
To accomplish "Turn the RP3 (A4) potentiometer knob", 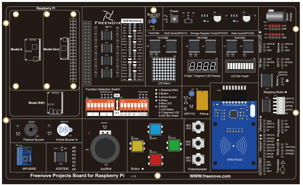I will [x=198, y=127].
